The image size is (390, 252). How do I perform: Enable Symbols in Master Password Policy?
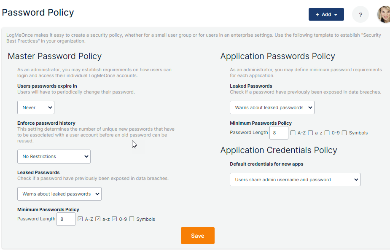point(132,219)
